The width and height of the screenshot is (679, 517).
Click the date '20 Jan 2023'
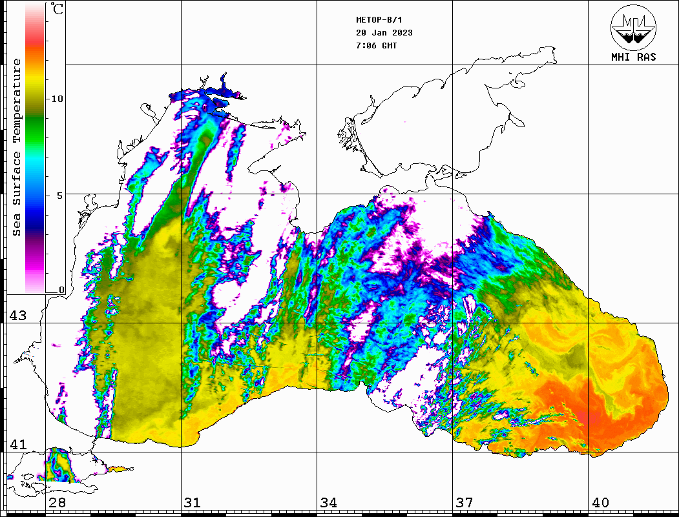click(384, 33)
